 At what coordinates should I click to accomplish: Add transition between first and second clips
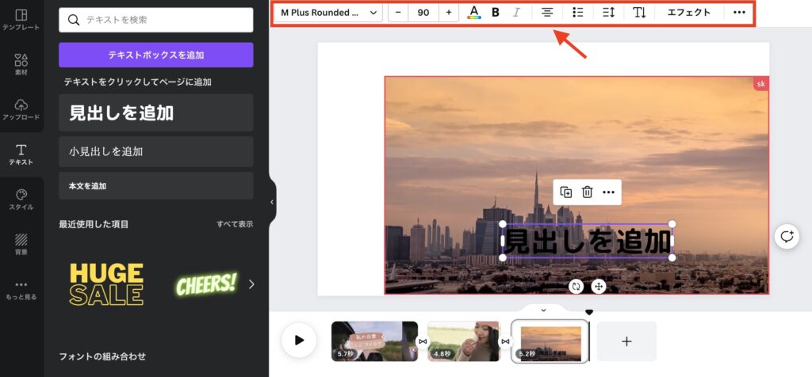coord(423,341)
